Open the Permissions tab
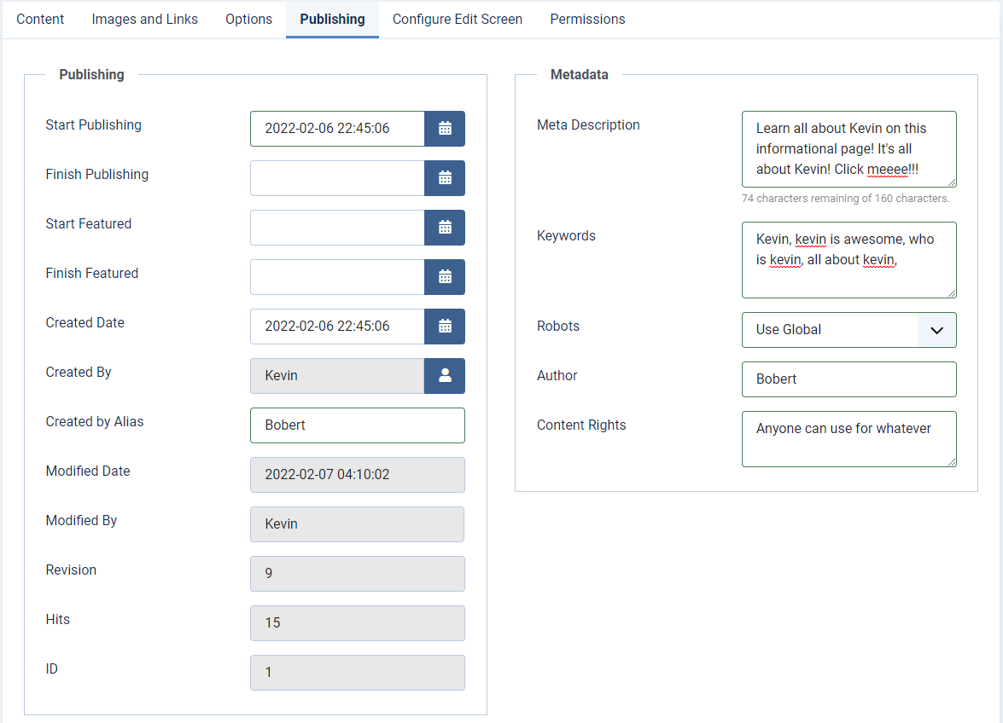The height and width of the screenshot is (723, 1003). tap(587, 19)
